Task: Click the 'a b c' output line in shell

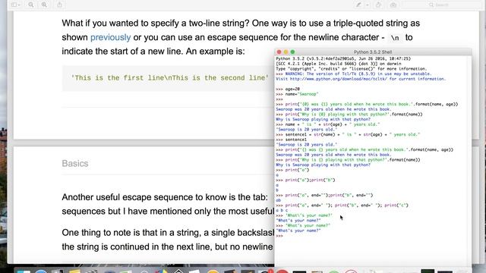Action: click(282, 211)
